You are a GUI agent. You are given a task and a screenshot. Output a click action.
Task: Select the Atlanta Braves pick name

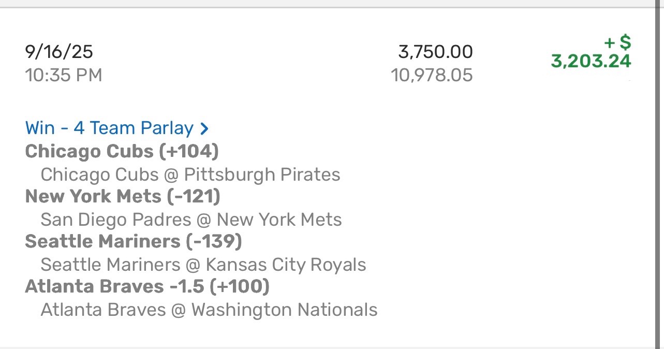[94, 286]
